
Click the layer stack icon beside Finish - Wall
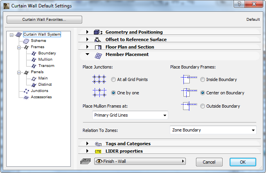[x=85, y=161]
